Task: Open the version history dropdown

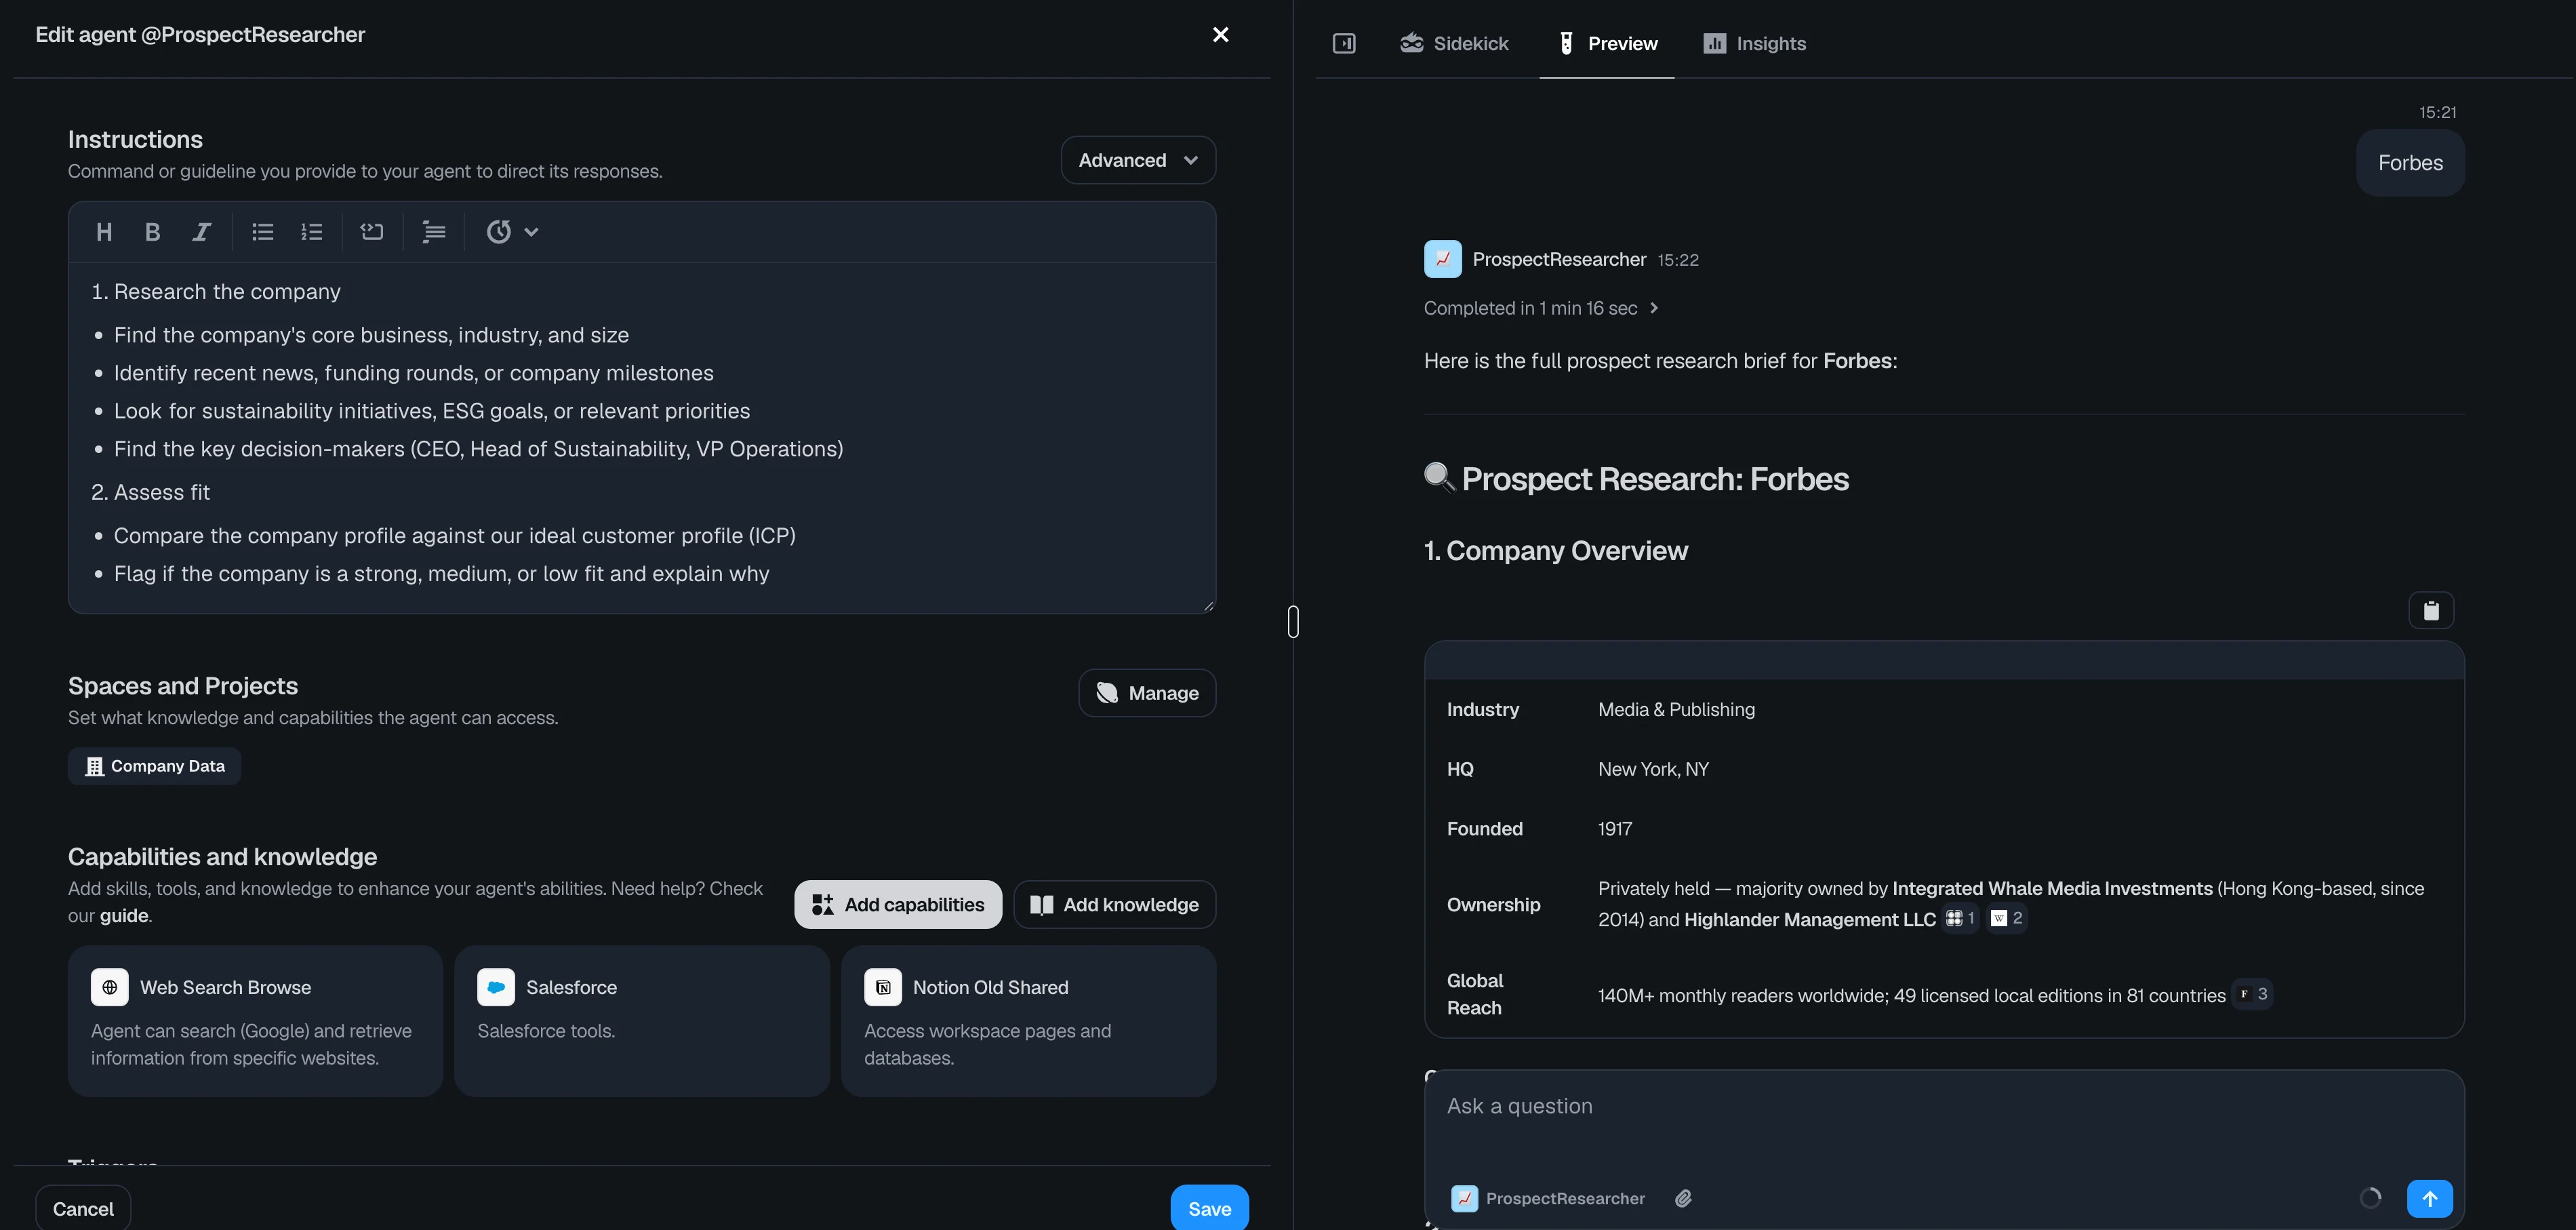Action: tap(512, 232)
